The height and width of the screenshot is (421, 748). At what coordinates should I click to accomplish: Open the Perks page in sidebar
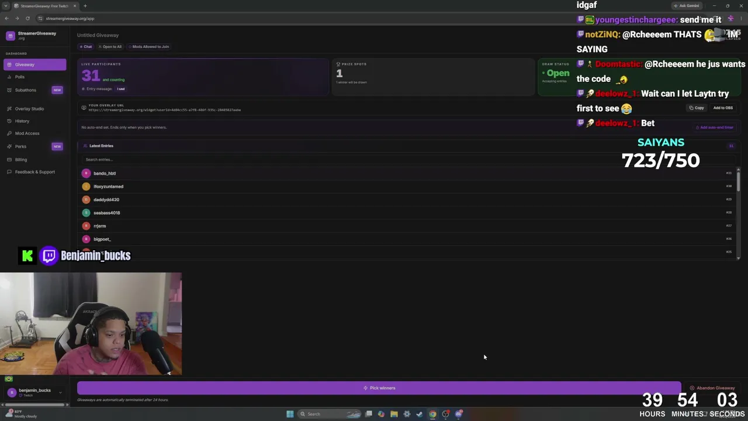[36, 146]
